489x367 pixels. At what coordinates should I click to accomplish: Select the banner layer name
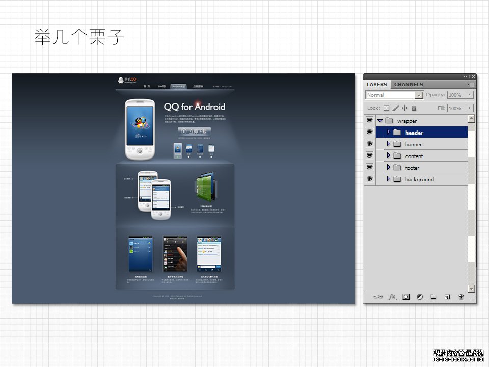[x=414, y=144]
